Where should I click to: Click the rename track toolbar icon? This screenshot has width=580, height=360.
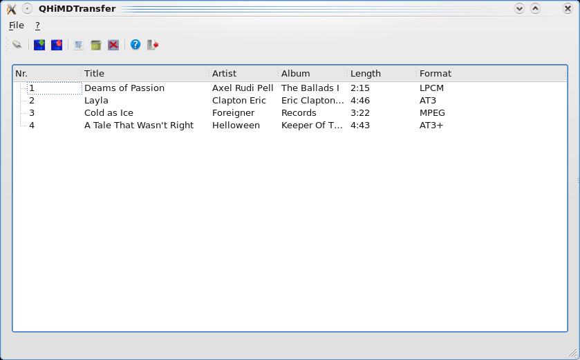pyautogui.click(x=78, y=45)
